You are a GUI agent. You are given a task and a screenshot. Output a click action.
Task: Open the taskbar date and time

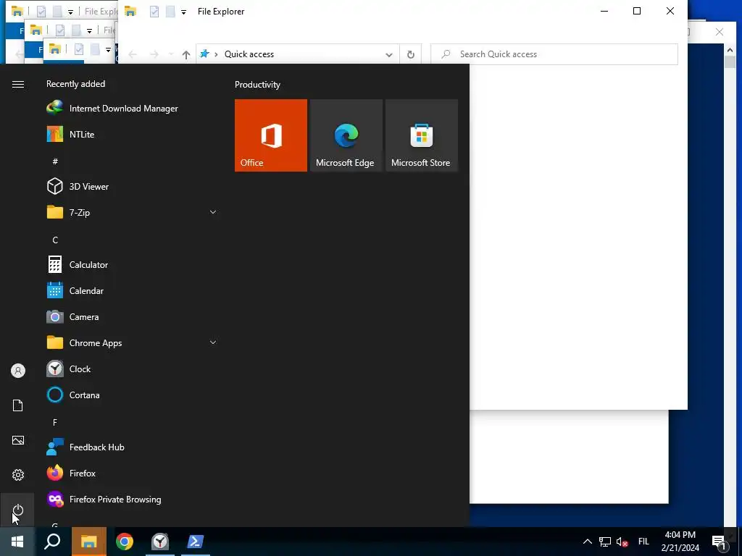point(680,542)
